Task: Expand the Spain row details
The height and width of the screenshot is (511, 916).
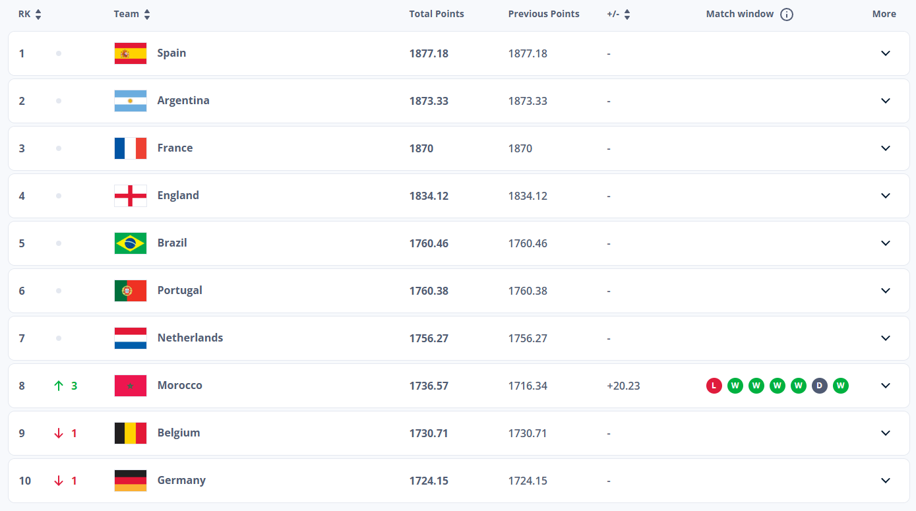Action: point(885,53)
